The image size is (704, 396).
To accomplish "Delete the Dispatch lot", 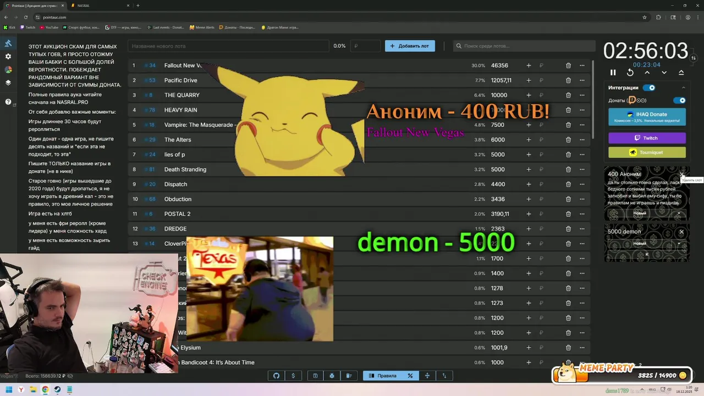I will tap(568, 184).
